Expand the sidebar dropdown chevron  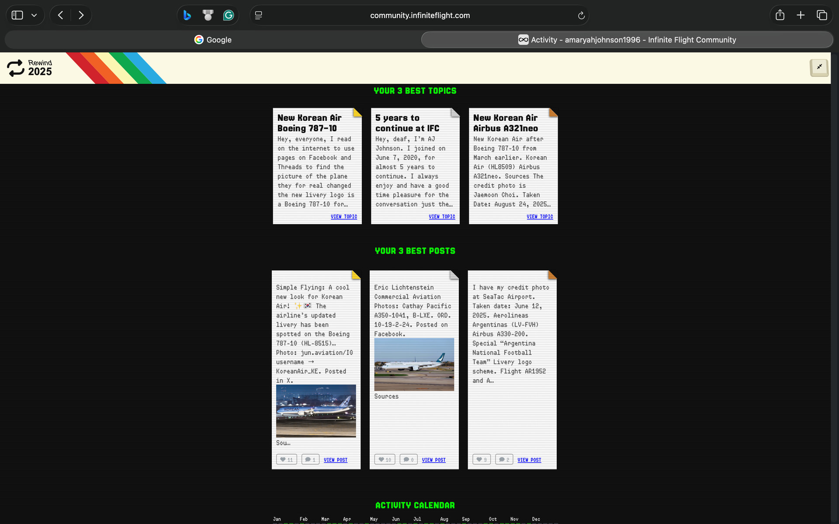(x=34, y=15)
